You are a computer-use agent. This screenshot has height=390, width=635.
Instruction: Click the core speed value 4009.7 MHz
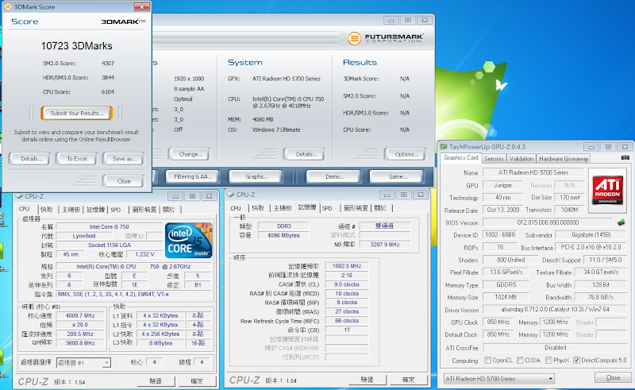(81, 315)
